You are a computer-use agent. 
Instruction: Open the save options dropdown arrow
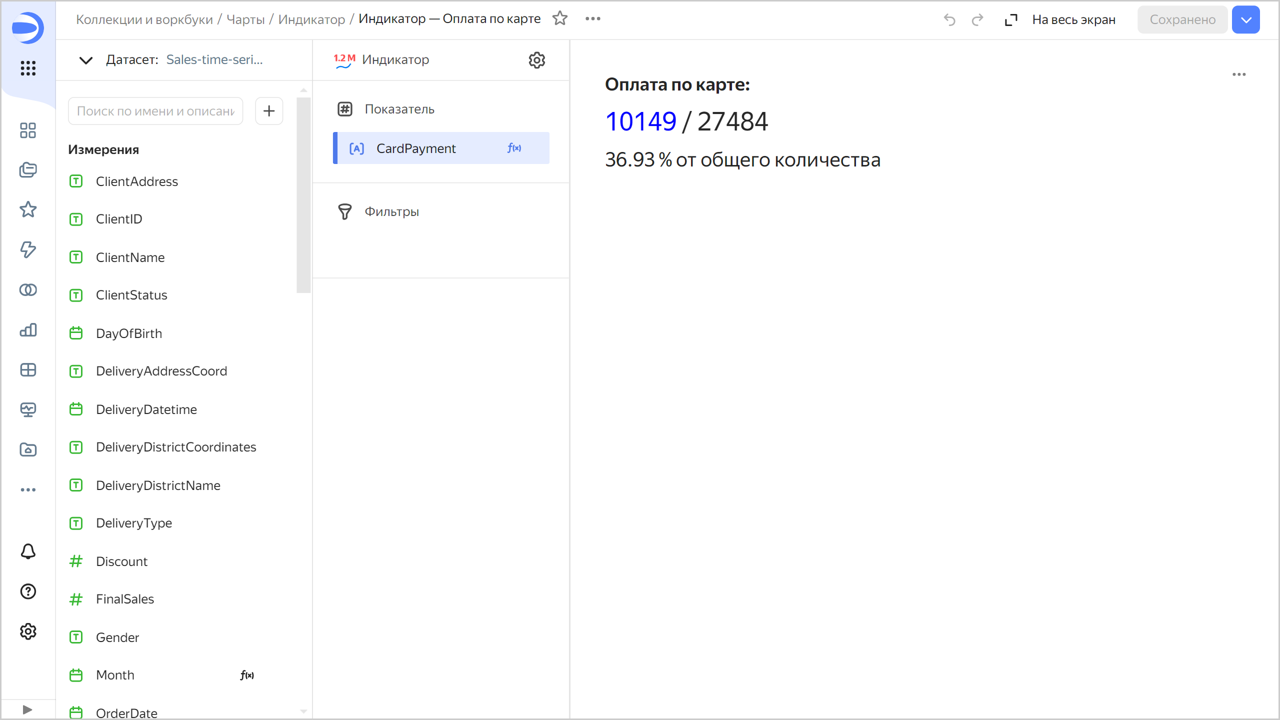point(1245,20)
